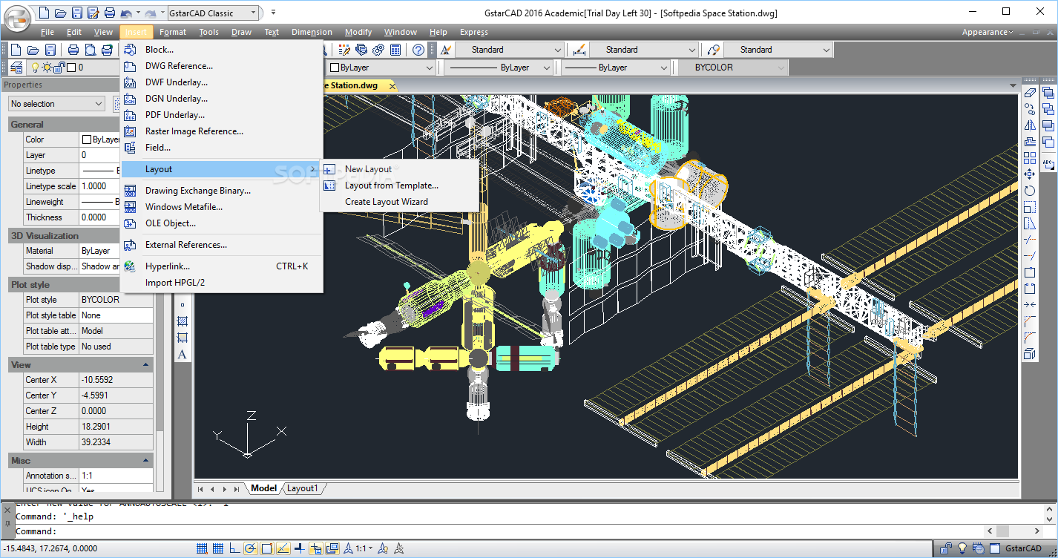Select the Stretch tool
Viewport: 1058px width, 558px height.
(x=1030, y=223)
